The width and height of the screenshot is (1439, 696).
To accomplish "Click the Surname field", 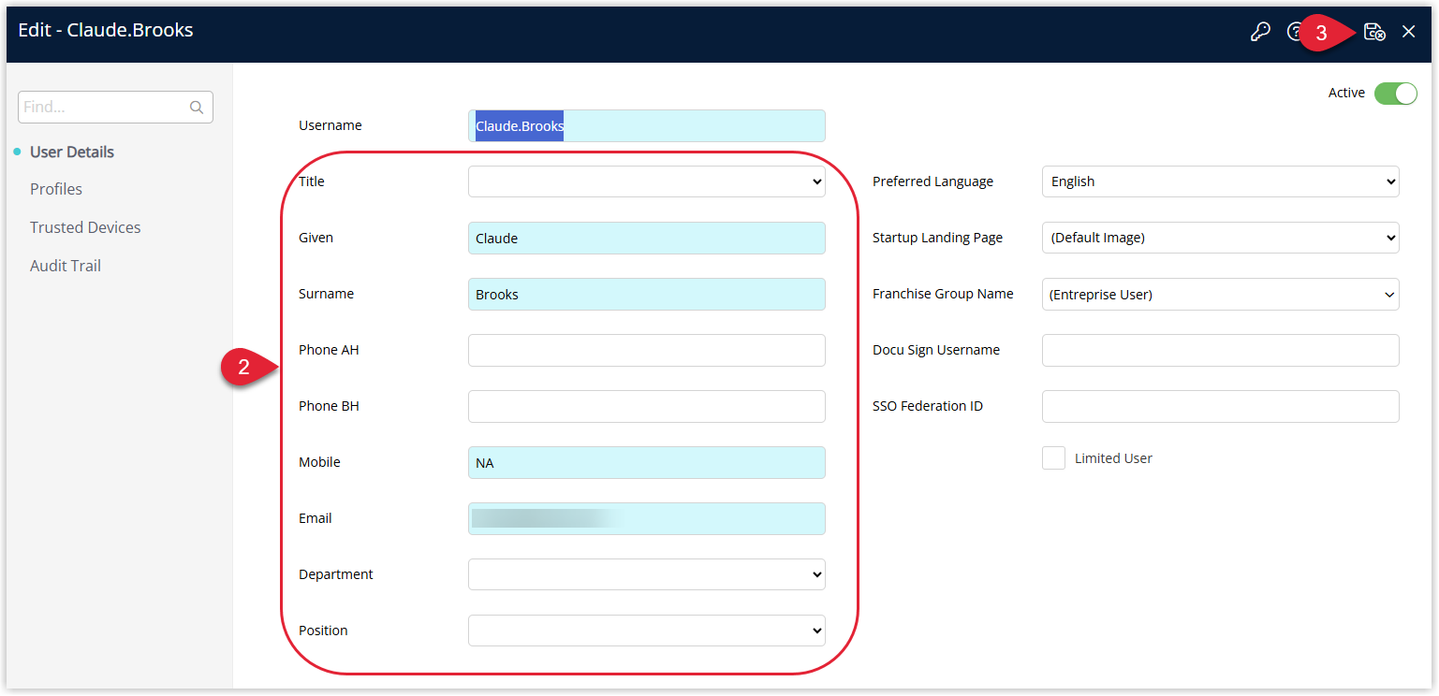I will [647, 294].
